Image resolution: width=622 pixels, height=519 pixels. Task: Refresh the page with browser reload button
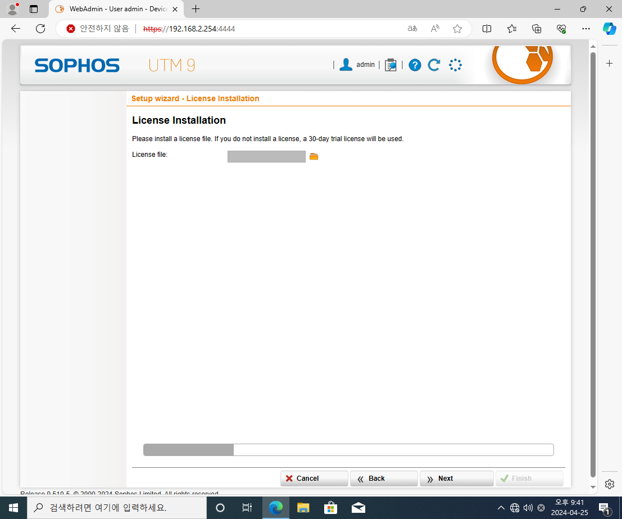pyautogui.click(x=40, y=29)
